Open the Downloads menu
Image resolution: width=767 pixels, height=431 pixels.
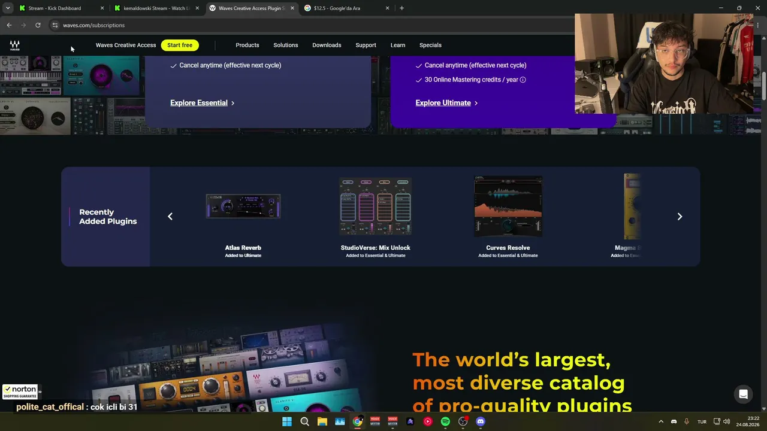click(327, 45)
